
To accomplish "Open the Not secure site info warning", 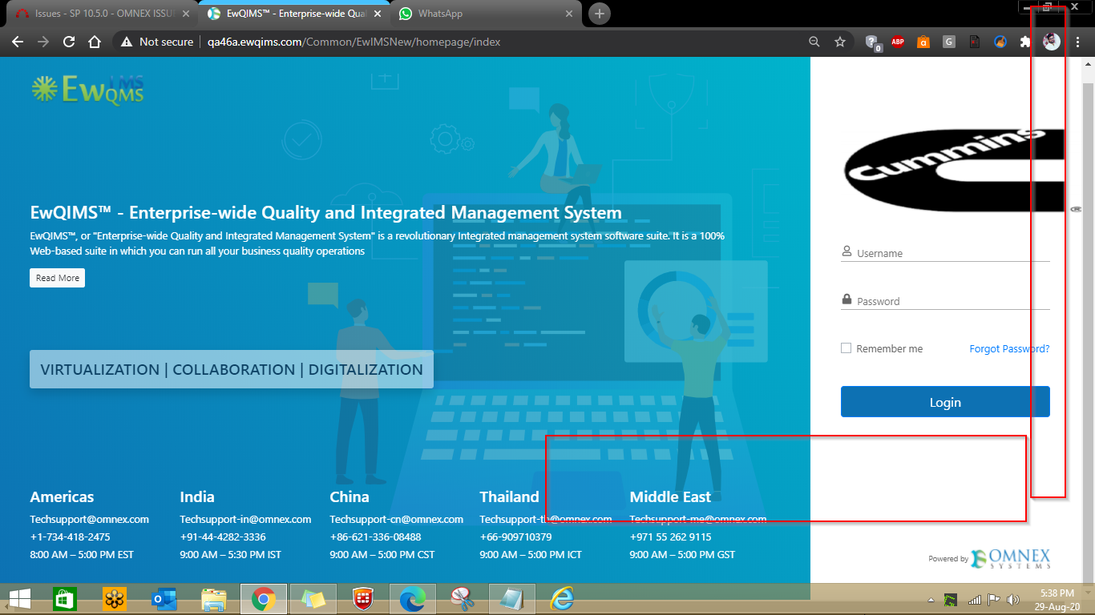I will coord(157,42).
